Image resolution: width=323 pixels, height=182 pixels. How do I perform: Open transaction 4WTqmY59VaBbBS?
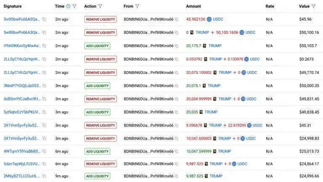(22, 151)
